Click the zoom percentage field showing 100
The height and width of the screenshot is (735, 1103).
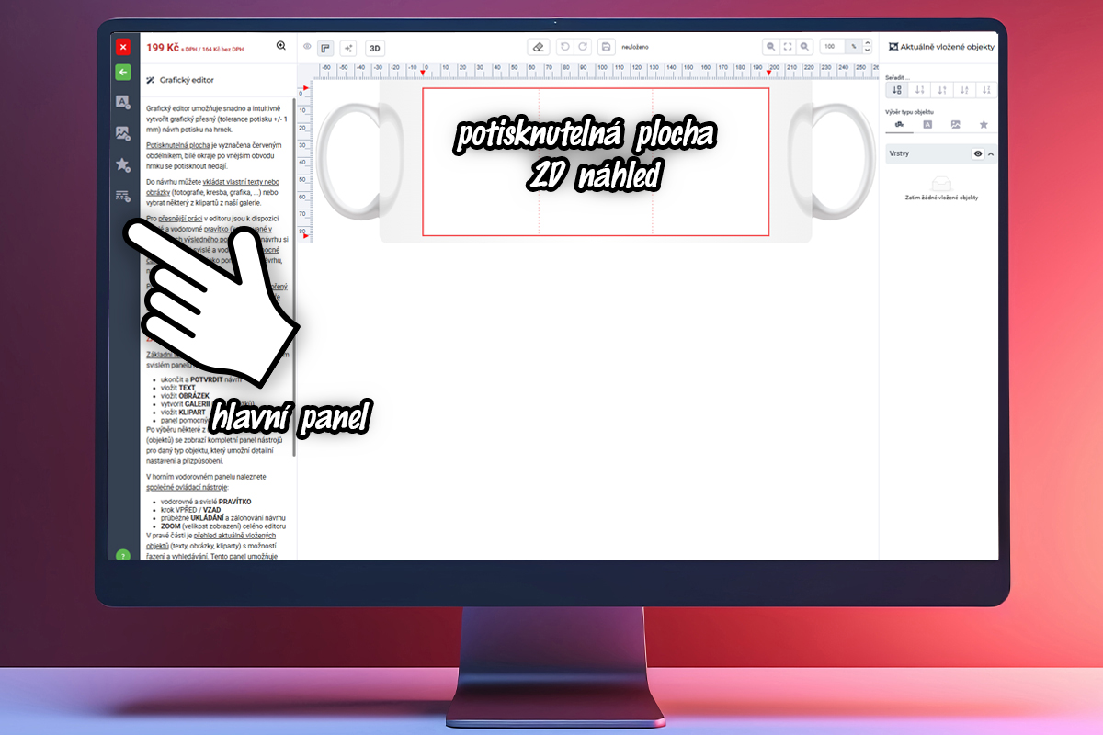[831, 47]
